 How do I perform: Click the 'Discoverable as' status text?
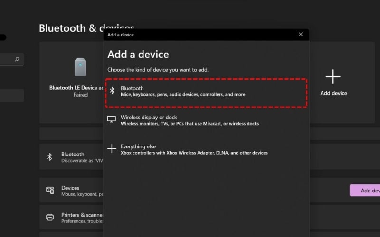(x=82, y=161)
